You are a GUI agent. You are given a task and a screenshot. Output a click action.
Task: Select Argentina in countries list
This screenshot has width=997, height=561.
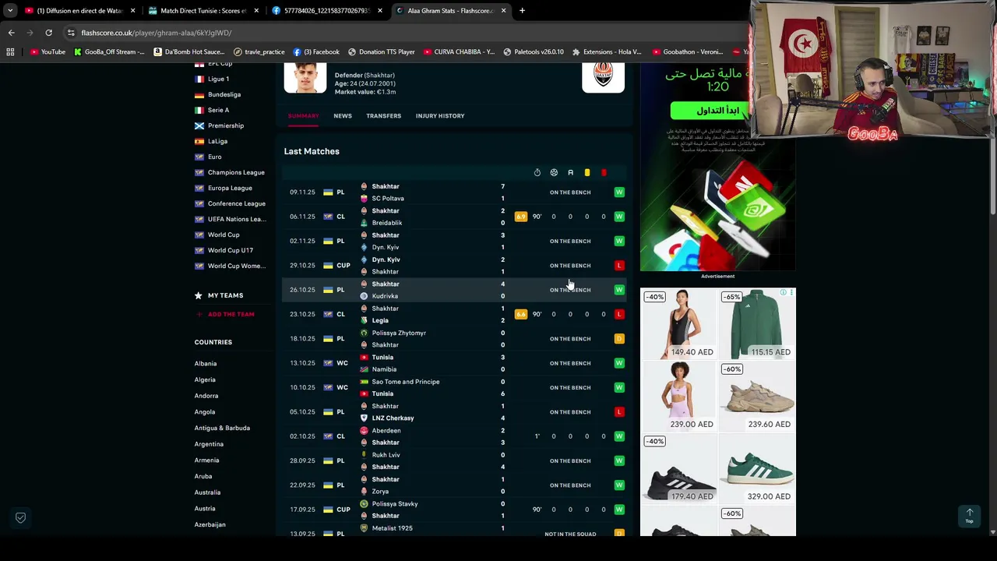209,444
